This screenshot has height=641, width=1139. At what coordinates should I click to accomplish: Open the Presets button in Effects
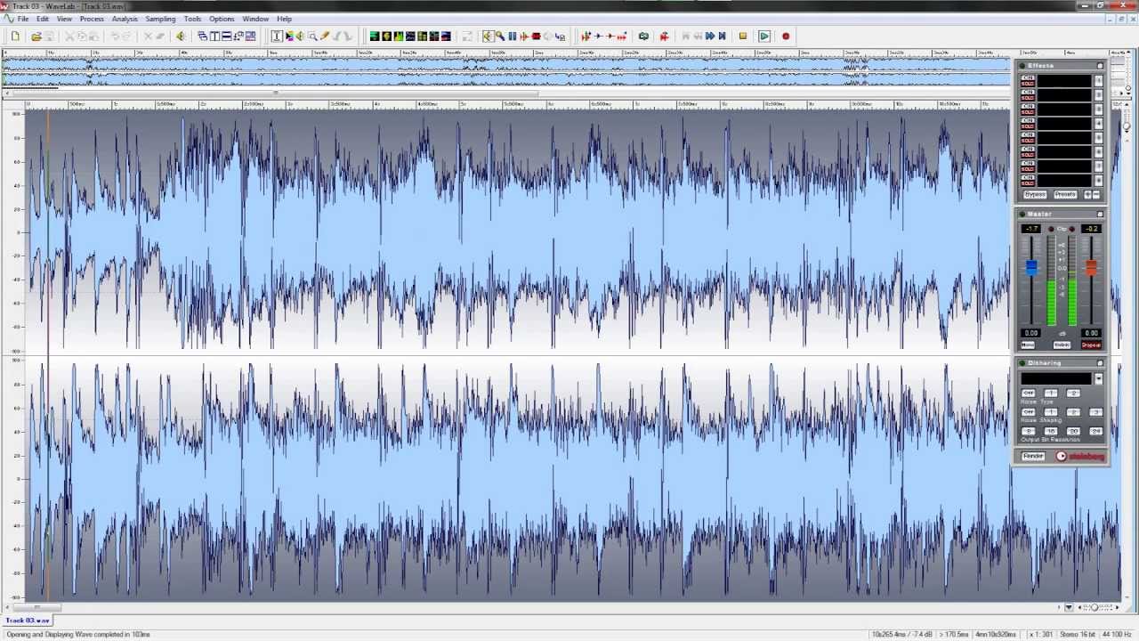pos(1065,194)
